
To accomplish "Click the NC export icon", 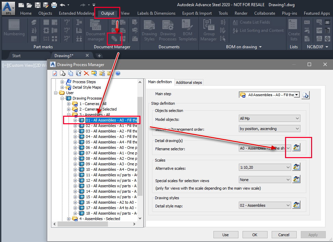I will point(307,23).
